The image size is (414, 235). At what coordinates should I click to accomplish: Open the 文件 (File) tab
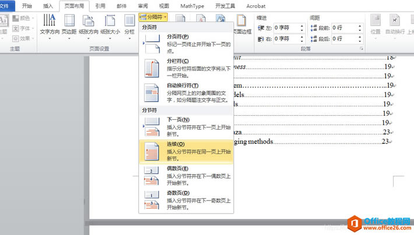point(6,6)
